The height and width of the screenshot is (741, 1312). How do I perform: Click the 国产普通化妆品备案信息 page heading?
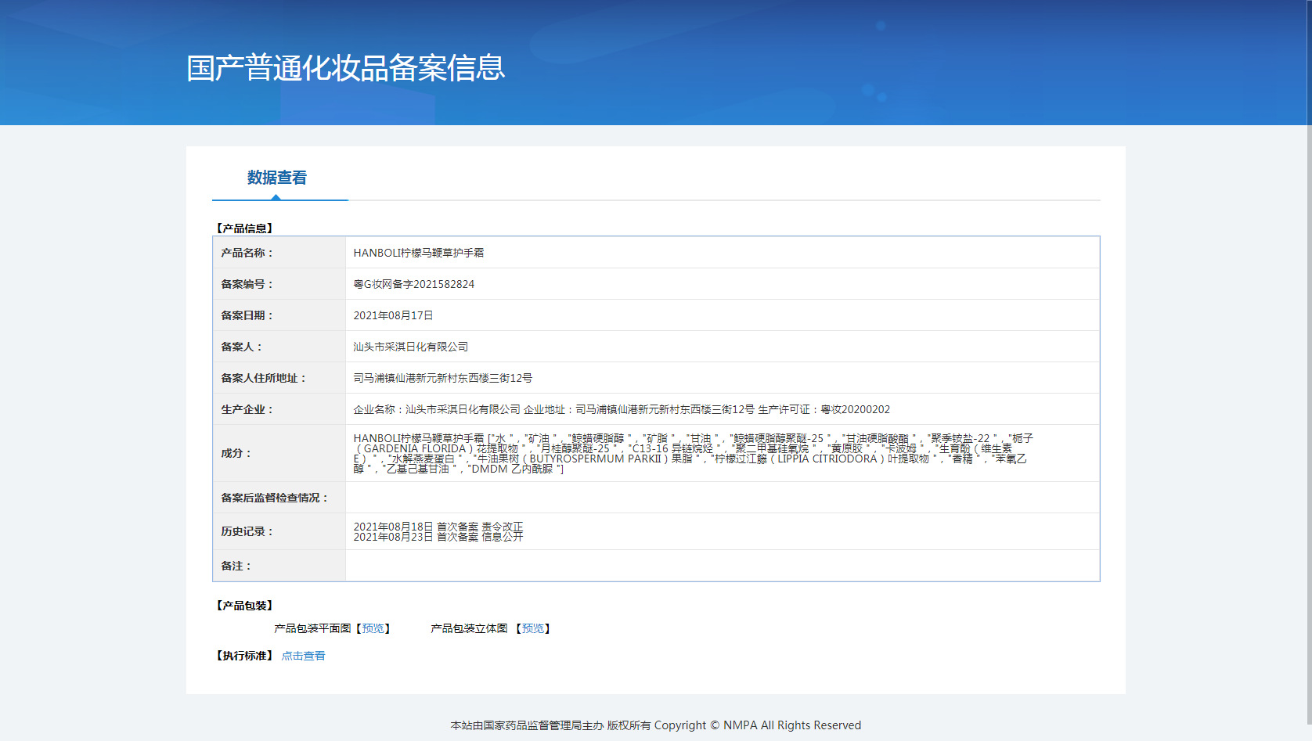345,68
